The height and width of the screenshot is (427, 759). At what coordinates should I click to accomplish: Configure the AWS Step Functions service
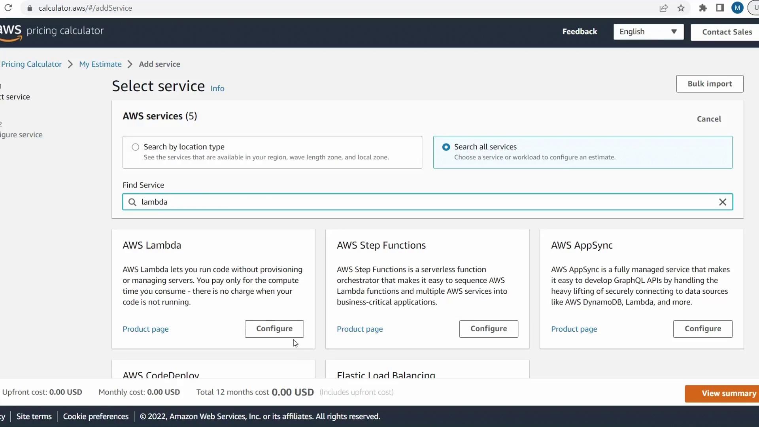point(488,329)
